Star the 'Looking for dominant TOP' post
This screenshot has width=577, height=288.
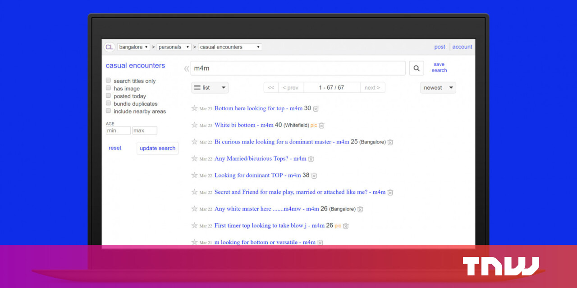point(194,175)
